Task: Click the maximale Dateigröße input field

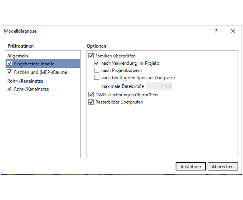Action: [x=159, y=86]
